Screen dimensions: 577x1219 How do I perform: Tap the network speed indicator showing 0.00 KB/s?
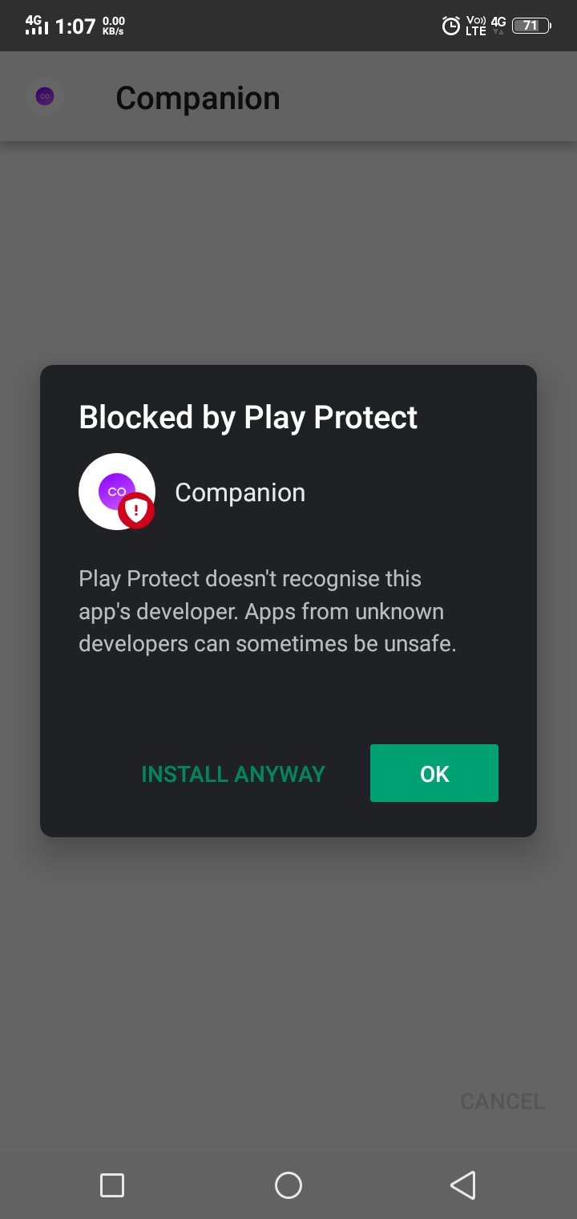[113, 25]
